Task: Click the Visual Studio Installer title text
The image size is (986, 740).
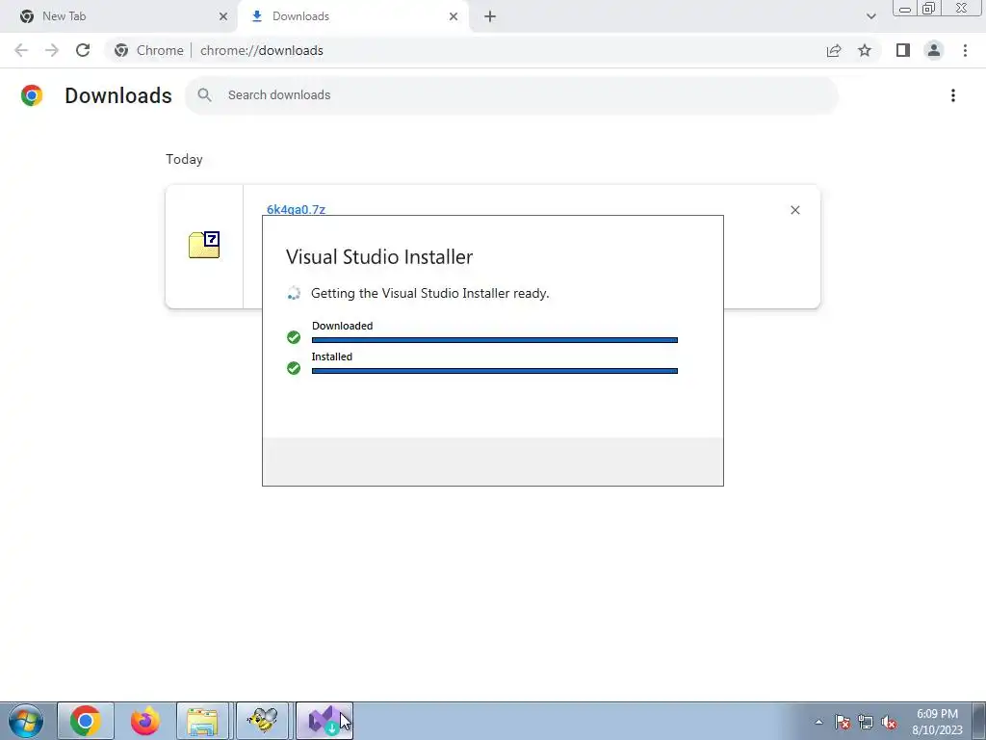Action: coord(379,256)
